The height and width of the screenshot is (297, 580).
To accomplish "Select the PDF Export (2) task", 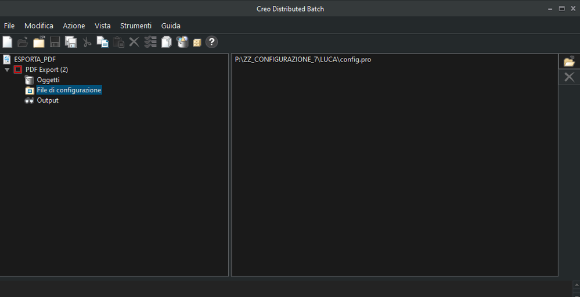I will pyautogui.click(x=46, y=70).
